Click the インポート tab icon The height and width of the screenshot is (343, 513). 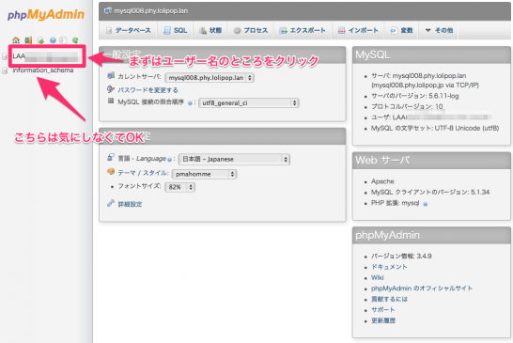(x=342, y=31)
